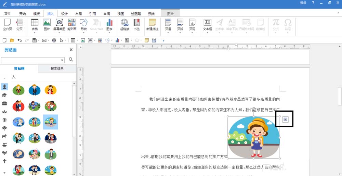342x176 pixels.
Task: Click the 登录 login button
Action: pyautogui.click(x=303, y=3)
